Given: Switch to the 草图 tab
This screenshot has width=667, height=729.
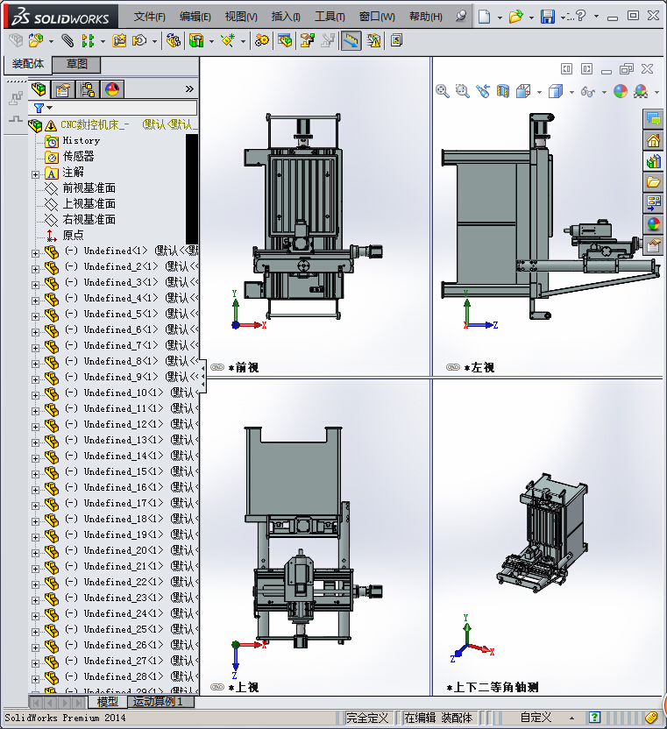Looking at the screenshot, I should tap(76, 64).
